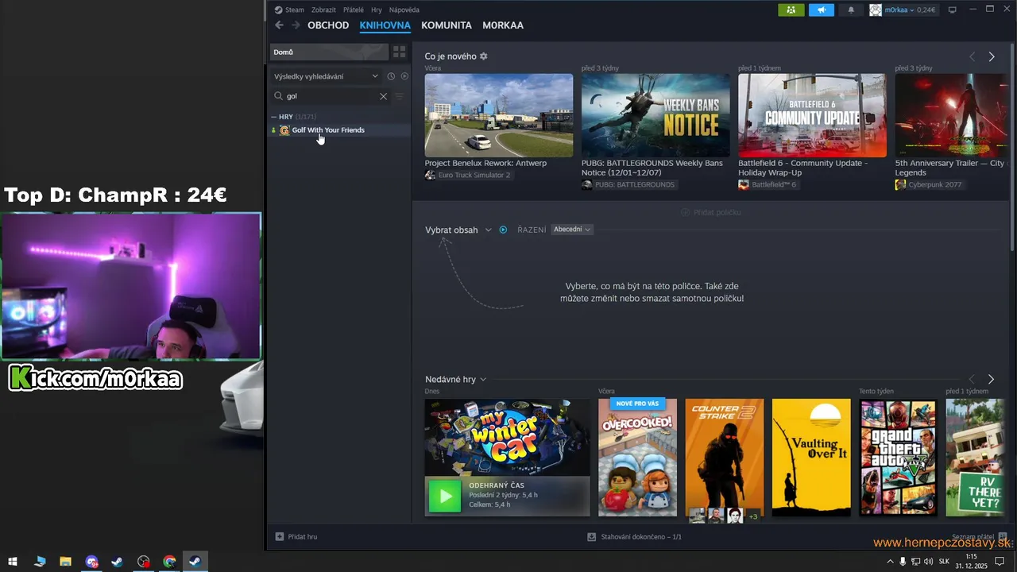Switch to the KOMUNITA tab
Viewport: 1017px width, 572px height.
pyautogui.click(x=447, y=25)
